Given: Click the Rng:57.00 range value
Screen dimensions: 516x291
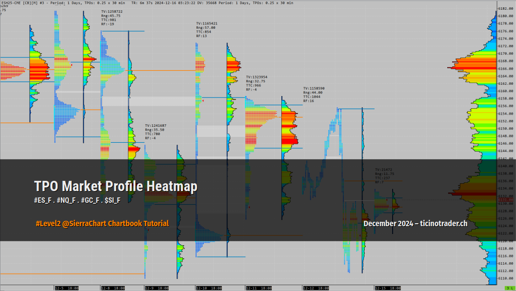Looking at the screenshot, I should [206, 28].
